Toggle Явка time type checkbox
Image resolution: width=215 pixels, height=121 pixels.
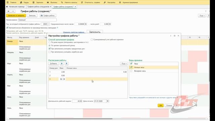131,64
